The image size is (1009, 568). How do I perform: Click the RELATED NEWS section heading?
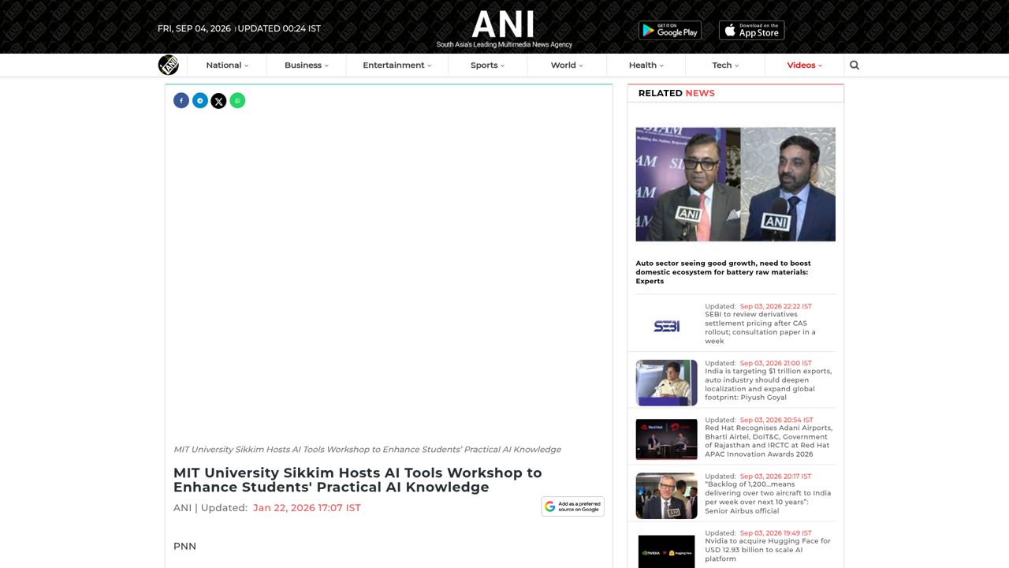[676, 93]
